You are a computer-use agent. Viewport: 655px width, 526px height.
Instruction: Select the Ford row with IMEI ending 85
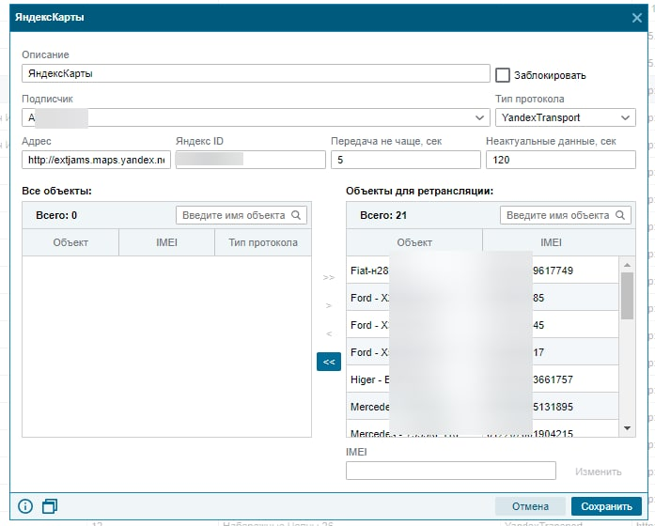482,298
